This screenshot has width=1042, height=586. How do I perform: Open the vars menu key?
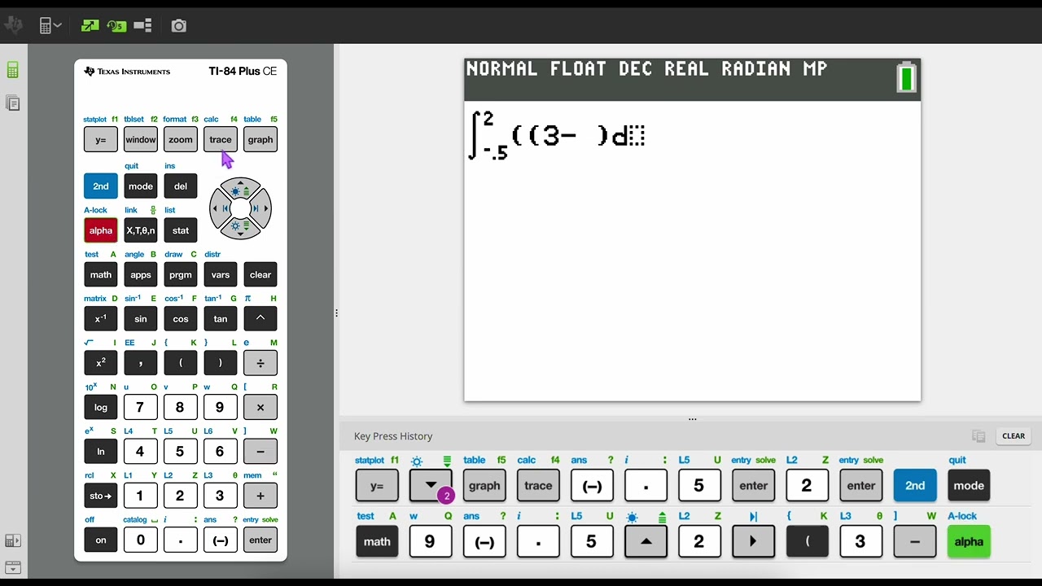pos(221,274)
